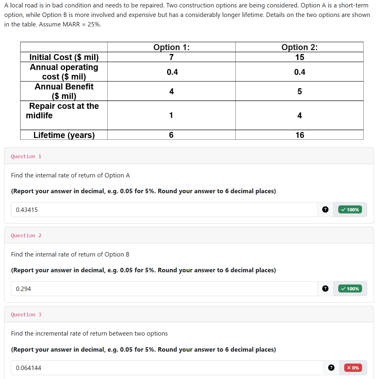Click the Lifetime (years) row label
The width and height of the screenshot is (376, 379).
[64, 135]
